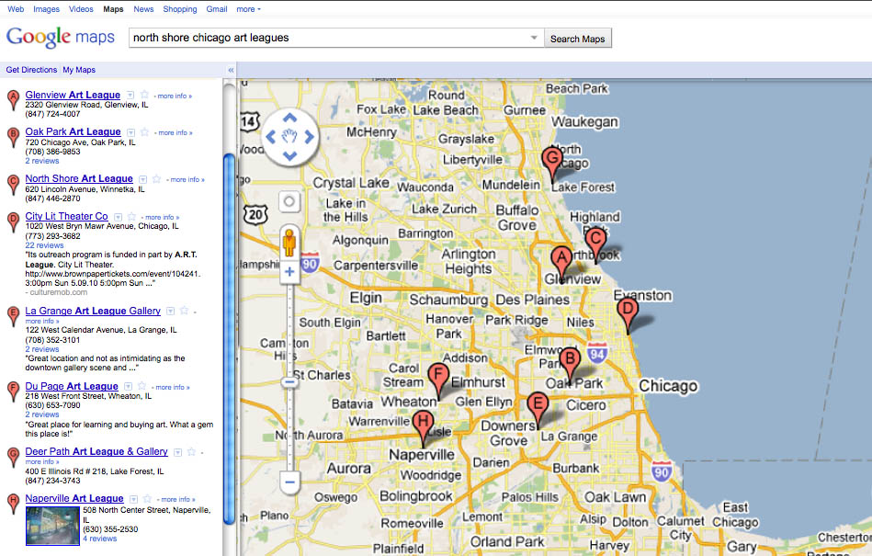Go to Shopping in the top navigation
The height and width of the screenshot is (556, 872).
pos(179,9)
